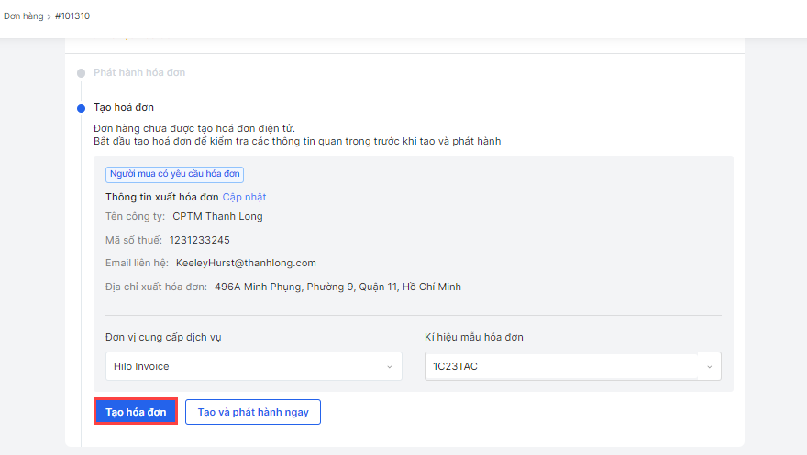Click the blue step dot beside Tạo hoá đơn
This screenshot has height=455, width=807.
(82, 108)
